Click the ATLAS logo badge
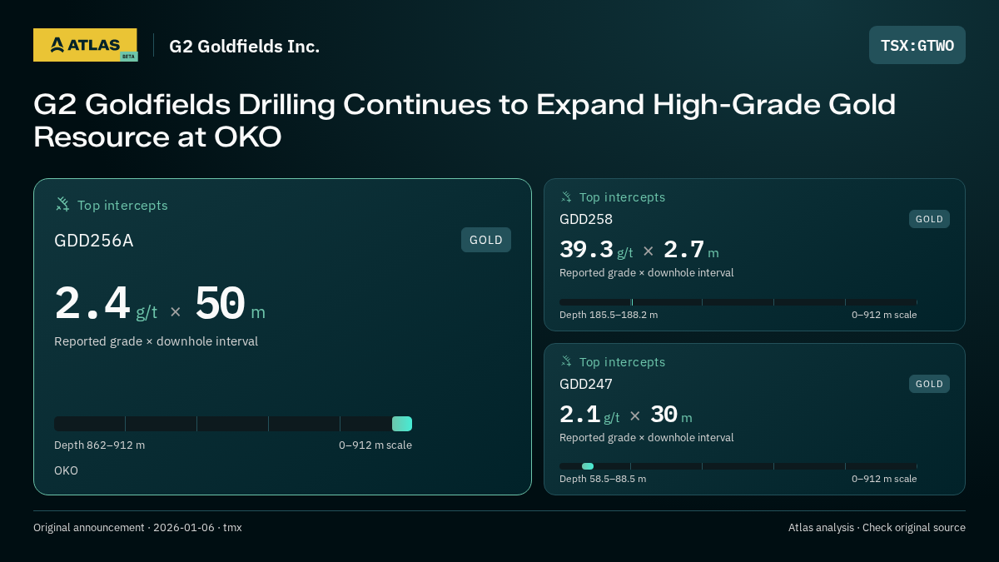Viewport: 999px width, 562px height. pyautogui.click(x=85, y=45)
